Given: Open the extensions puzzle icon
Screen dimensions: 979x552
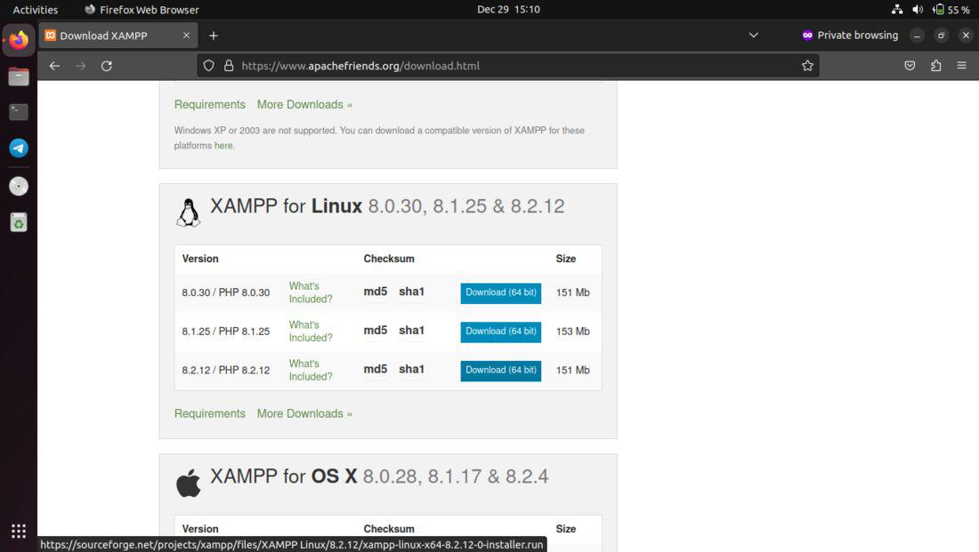Looking at the screenshot, I should (x=936, y=66).
